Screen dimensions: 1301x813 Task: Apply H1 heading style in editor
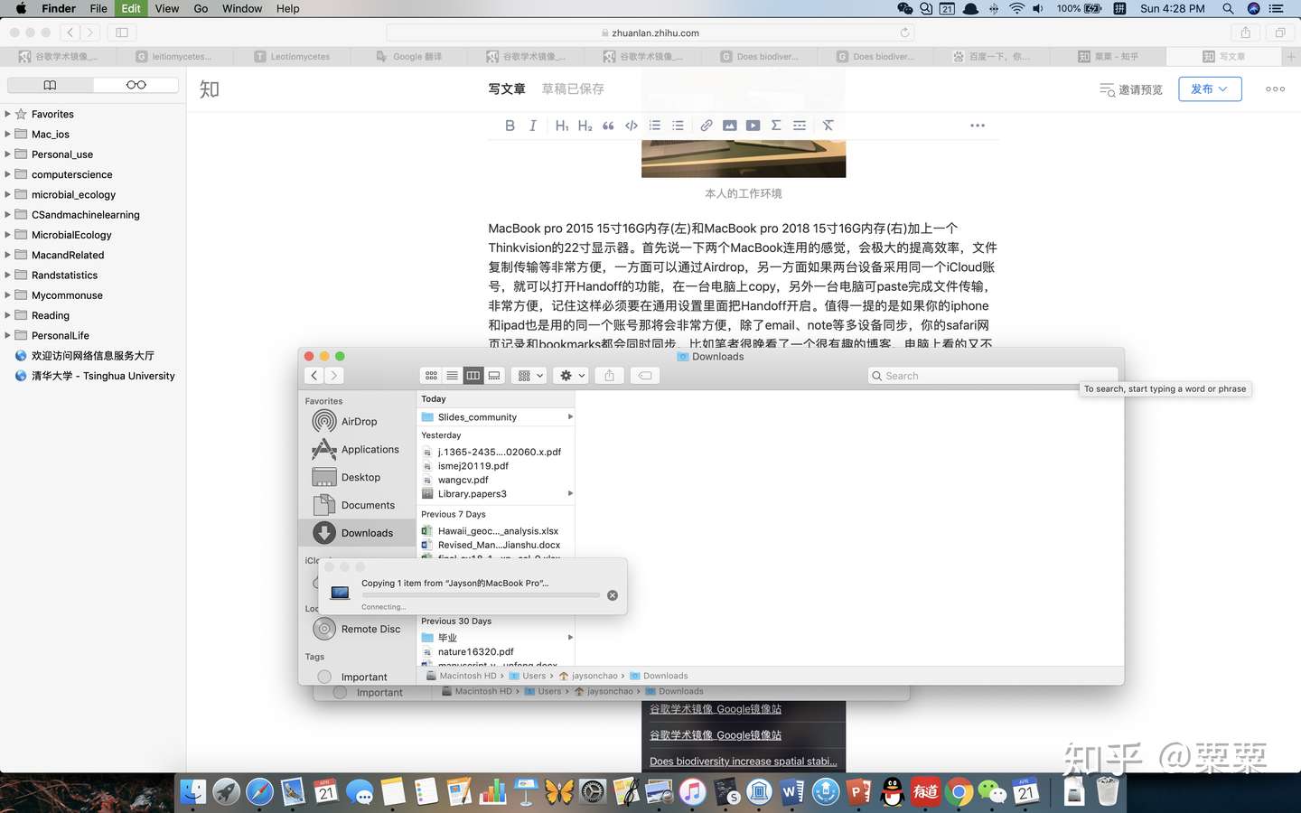(561, 126)
